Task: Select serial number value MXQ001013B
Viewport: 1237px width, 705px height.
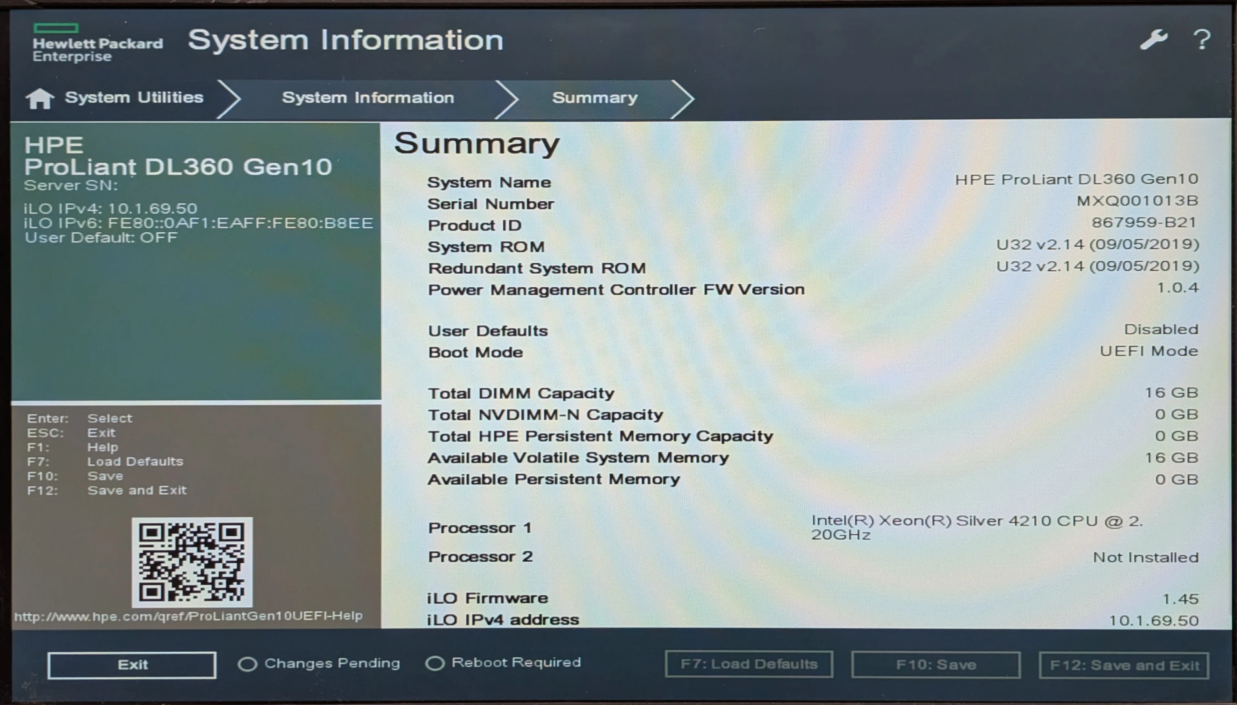Action: pyautogui.click(x=1137, y=200)
